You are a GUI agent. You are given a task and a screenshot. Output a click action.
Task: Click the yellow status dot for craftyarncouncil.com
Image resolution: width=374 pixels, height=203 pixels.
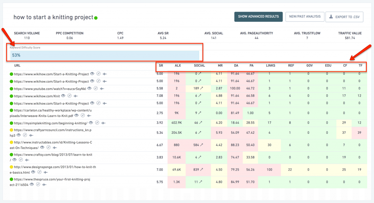point(11,130)
